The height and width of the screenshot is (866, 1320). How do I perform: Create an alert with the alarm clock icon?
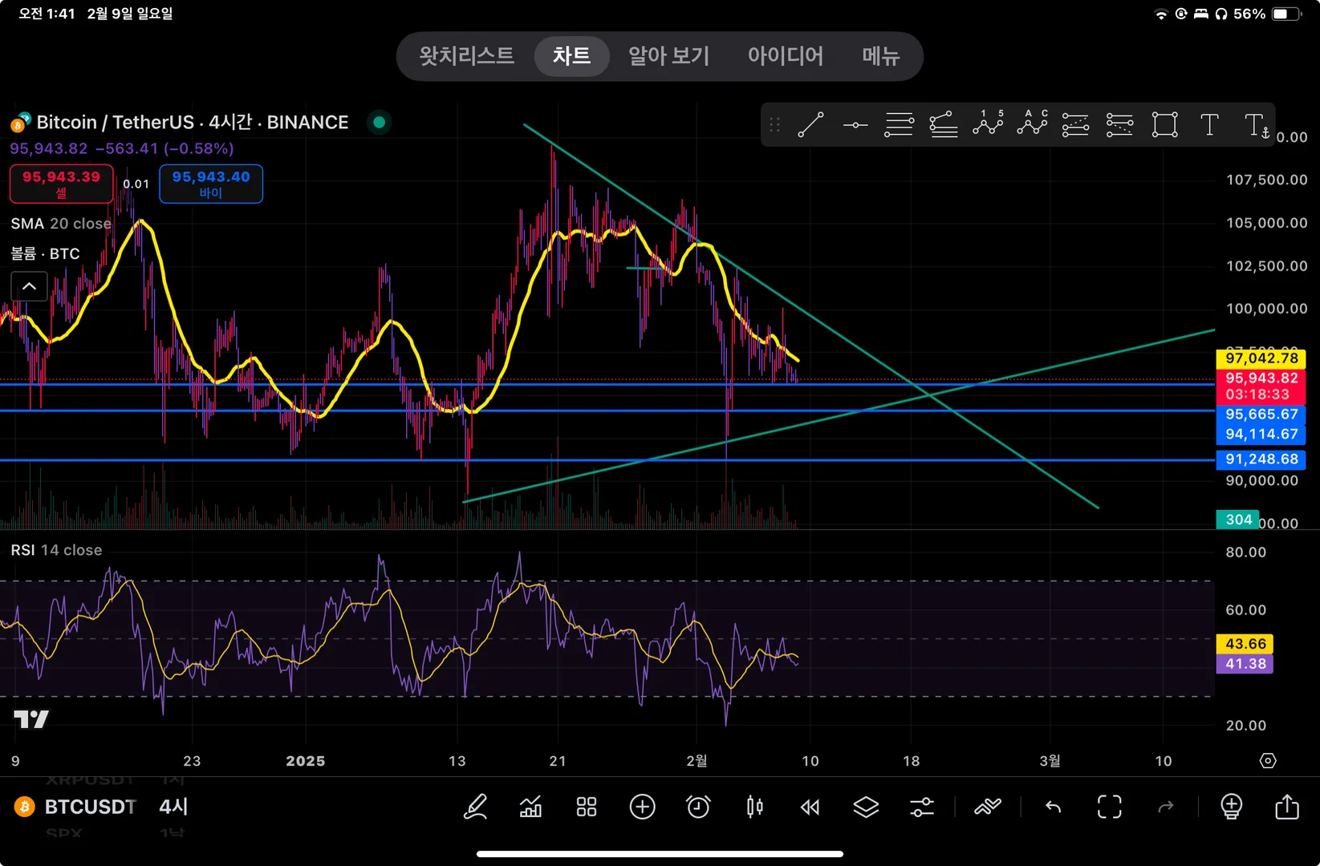point(698,807)
